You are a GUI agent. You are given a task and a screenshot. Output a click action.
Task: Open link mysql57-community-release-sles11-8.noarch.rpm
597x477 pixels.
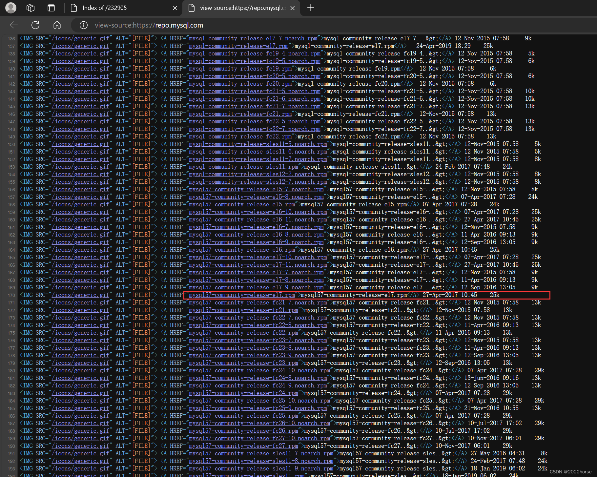click(x=261, y=461)
